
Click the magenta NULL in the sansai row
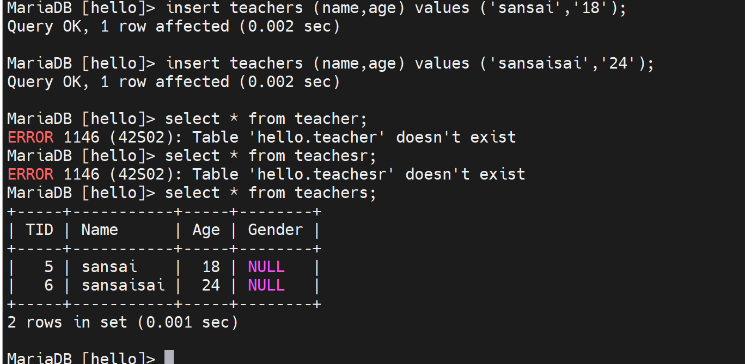click(x=266, y=267)
